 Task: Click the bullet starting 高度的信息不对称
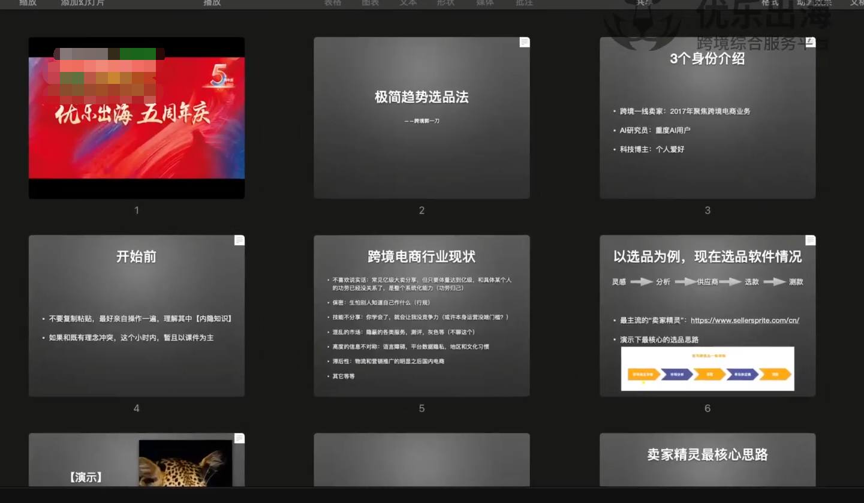pyautogui.click(x=411, y=347)
